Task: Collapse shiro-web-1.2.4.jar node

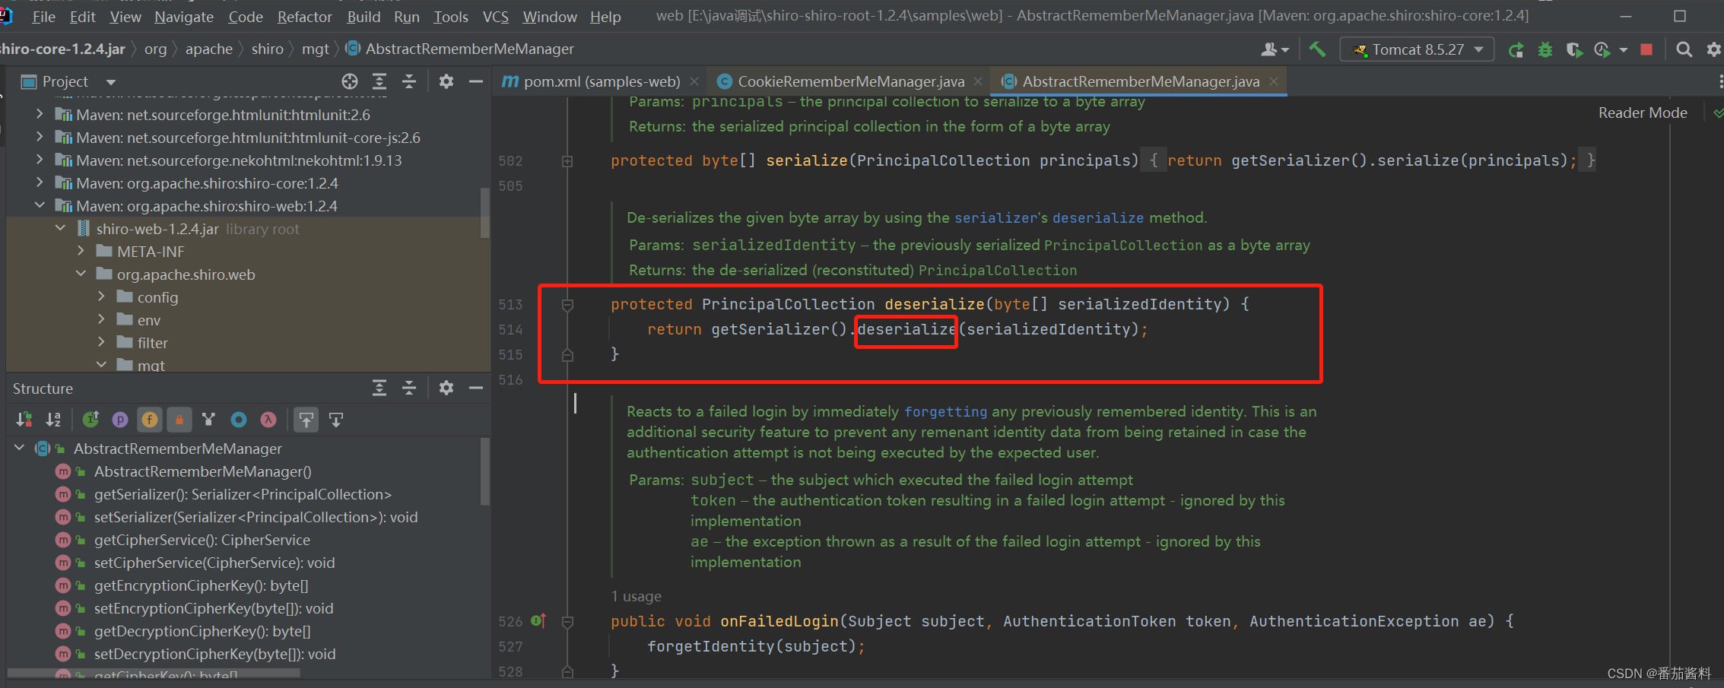Action: (60, 228)
